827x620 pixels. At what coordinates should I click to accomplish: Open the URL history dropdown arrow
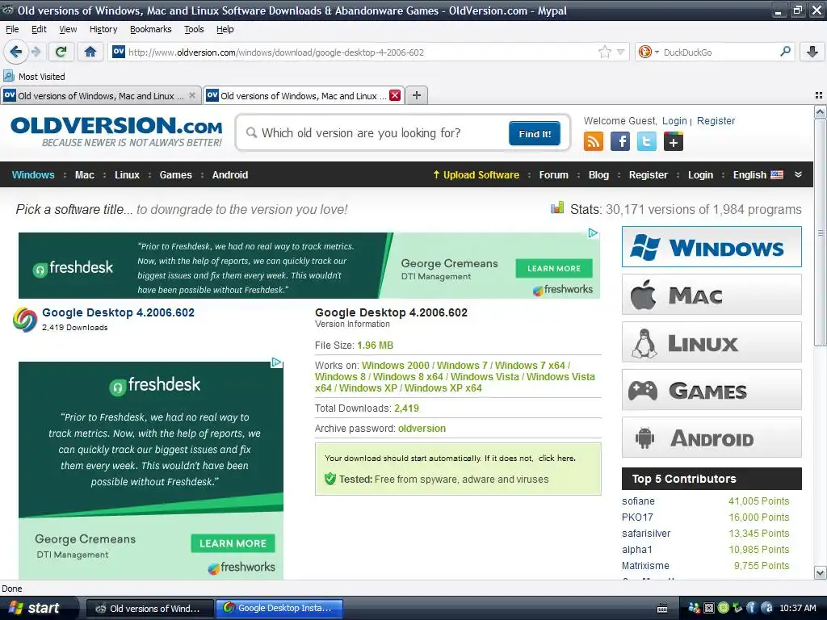621,52
